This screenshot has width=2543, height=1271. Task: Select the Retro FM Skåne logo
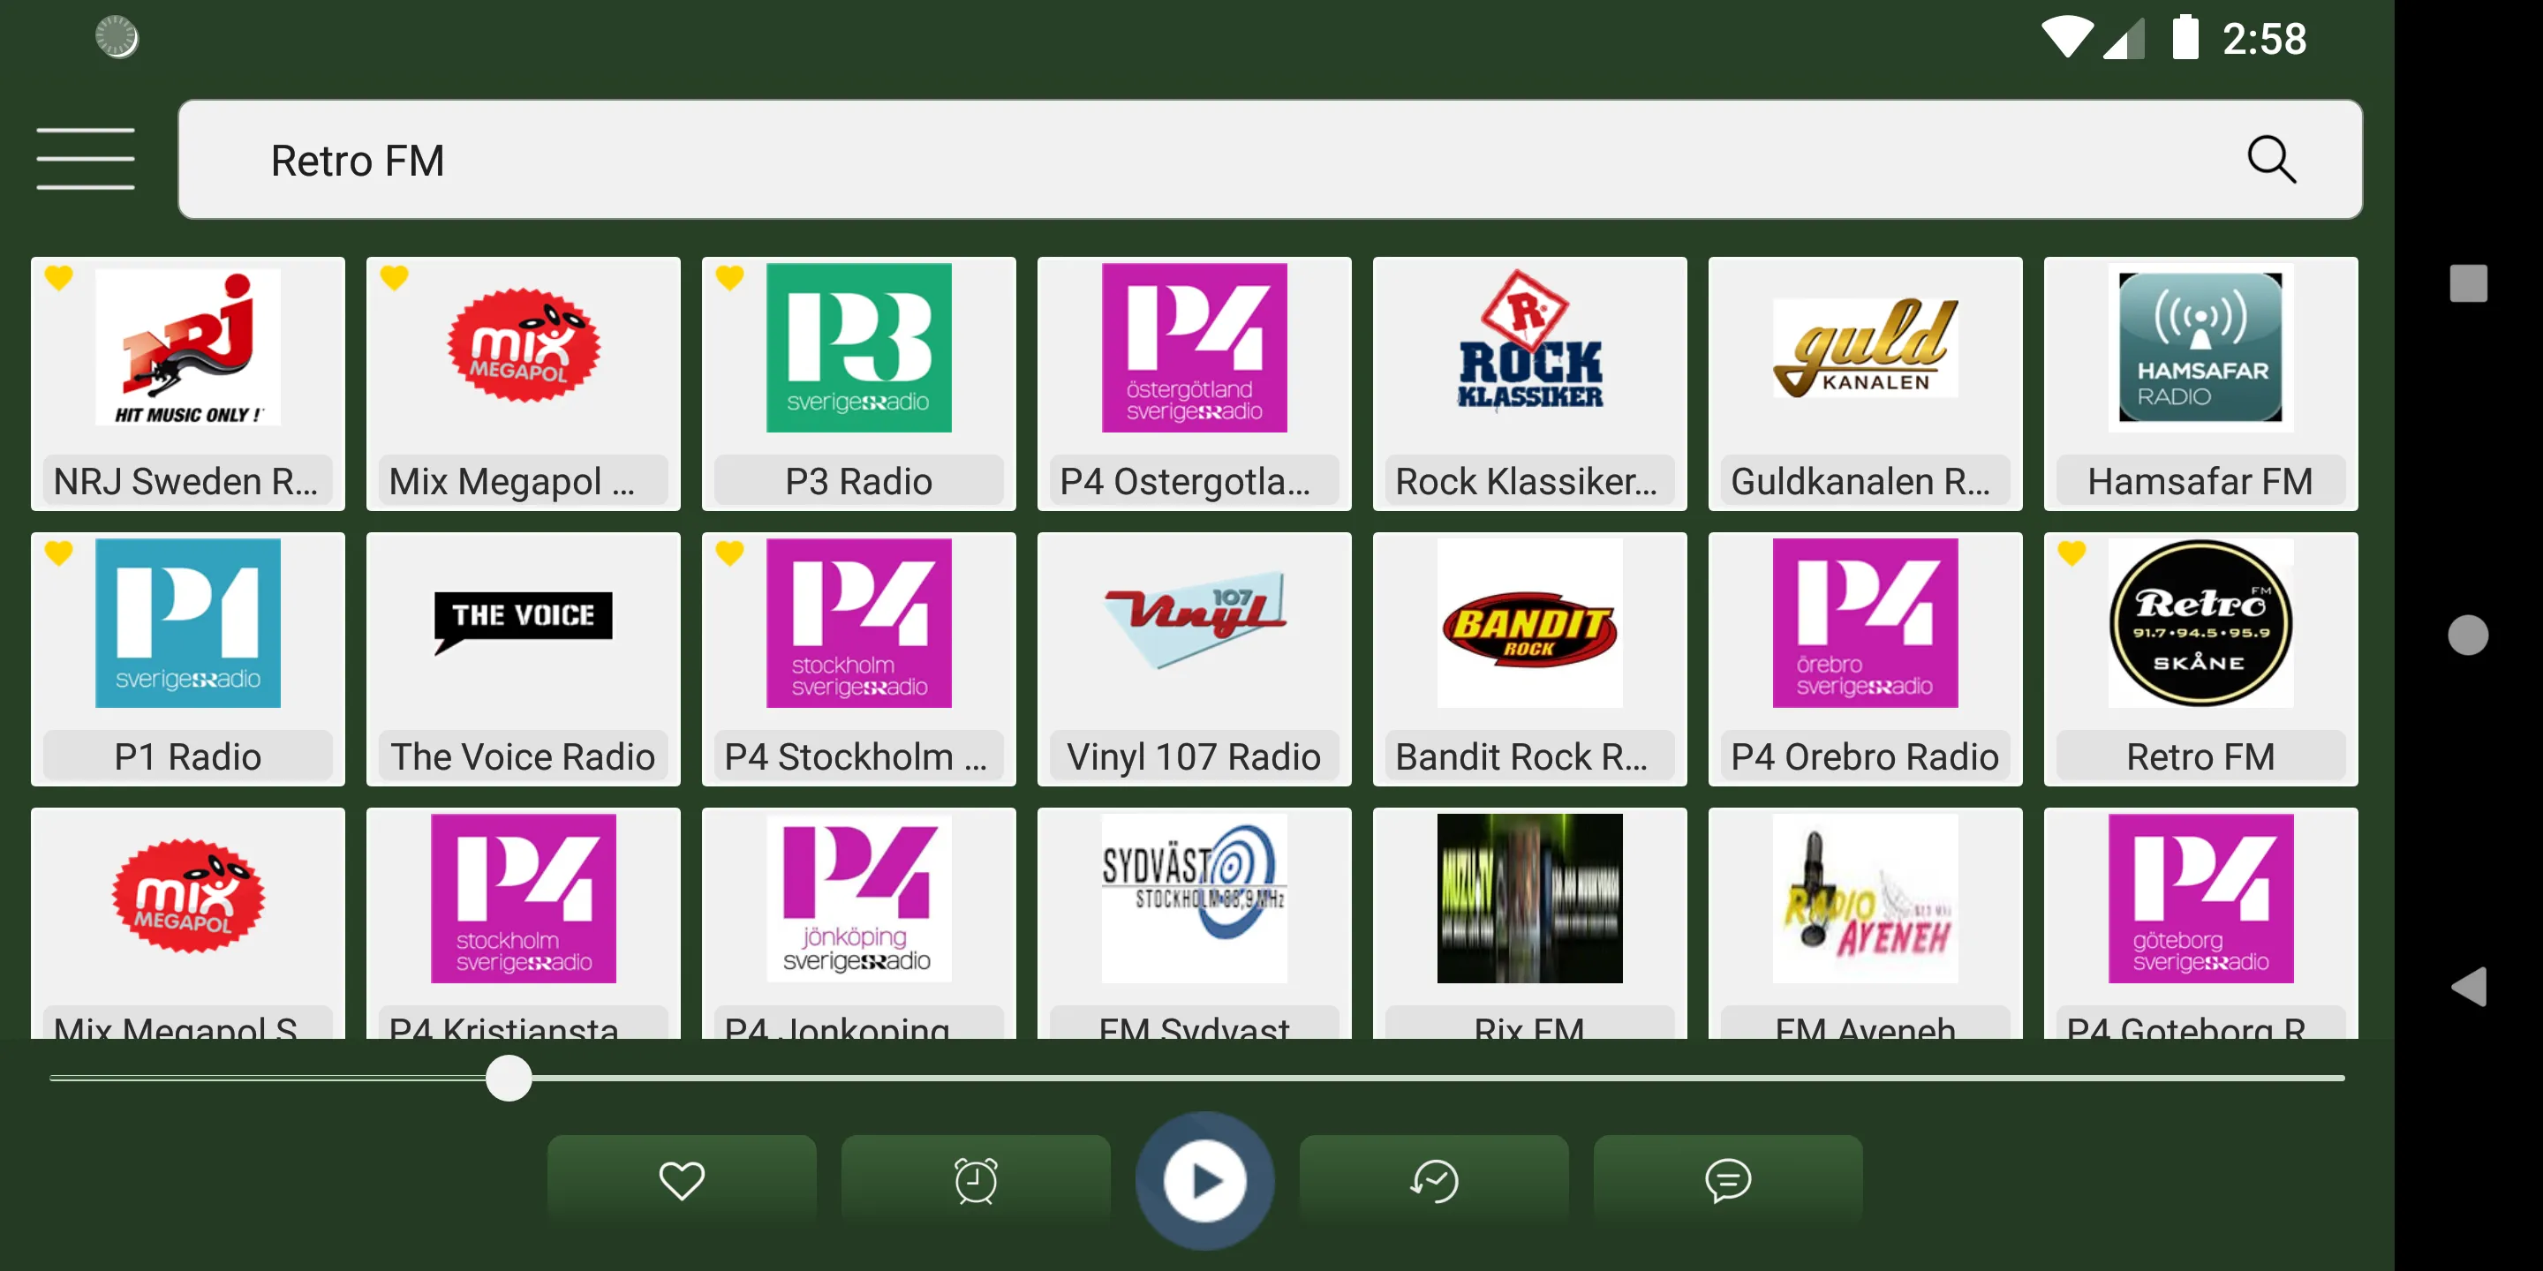coord(2200,622)
